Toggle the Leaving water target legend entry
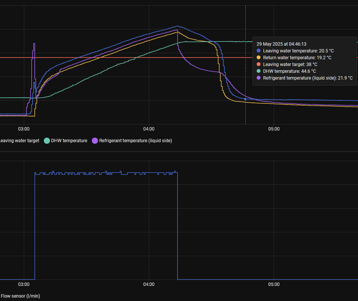358x301 pixels. click(x=19, y=141)
